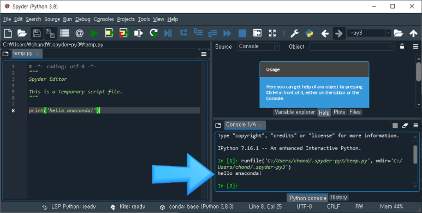The height and width of the screenshot is (213, 422).
Task: Create a new file with toolbar icon
Action: (x=8, y=33)
